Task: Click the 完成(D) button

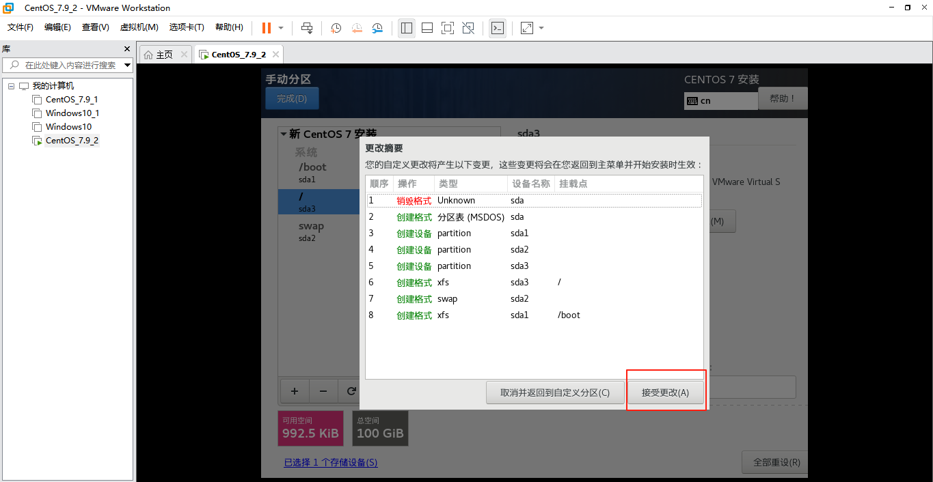Action: point(292,98)
